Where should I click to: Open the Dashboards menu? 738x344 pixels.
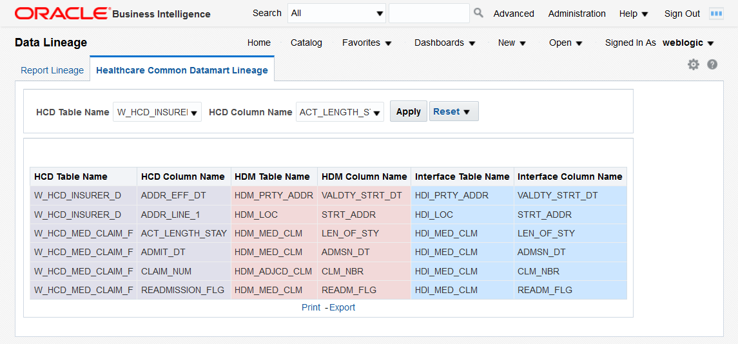coord(445,43)
